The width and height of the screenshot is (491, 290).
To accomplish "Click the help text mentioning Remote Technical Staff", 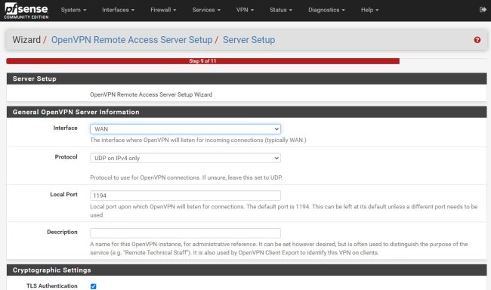I will [279, 248].
